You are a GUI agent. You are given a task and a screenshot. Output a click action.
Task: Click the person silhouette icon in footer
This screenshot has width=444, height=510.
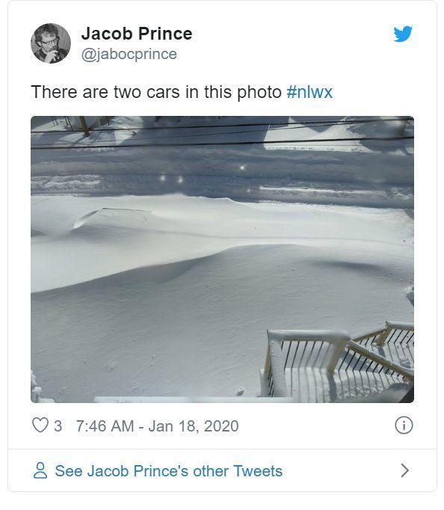(40, 470)
